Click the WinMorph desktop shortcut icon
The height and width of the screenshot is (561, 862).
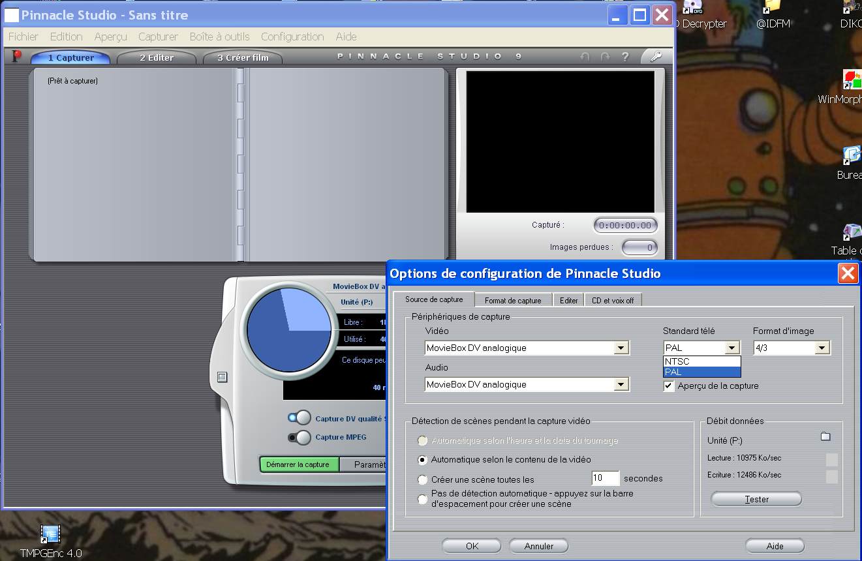(852, 80)
